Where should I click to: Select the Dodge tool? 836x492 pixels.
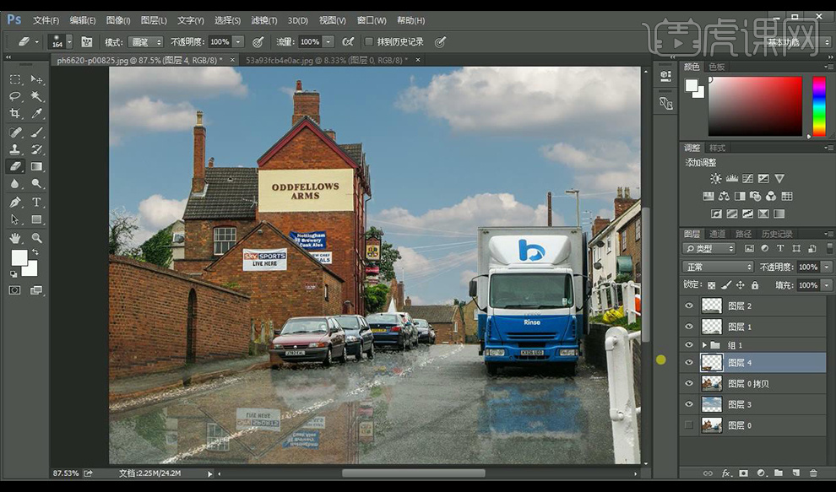(x=36, y=184)
